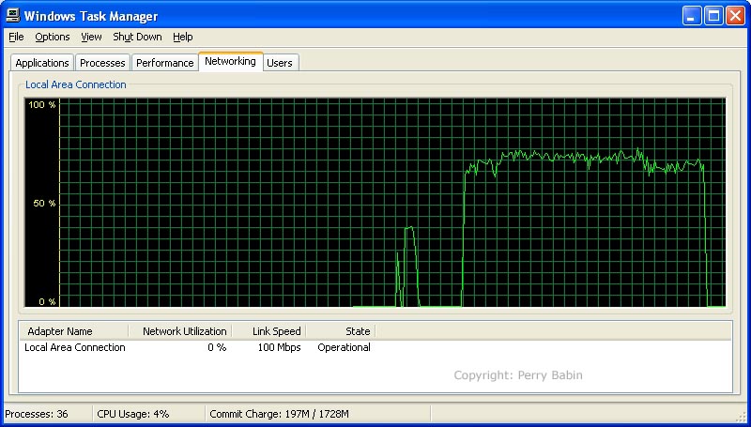
Task: Click the CPU Usage: 4% status entry
Action: click(x=133, y=414)
